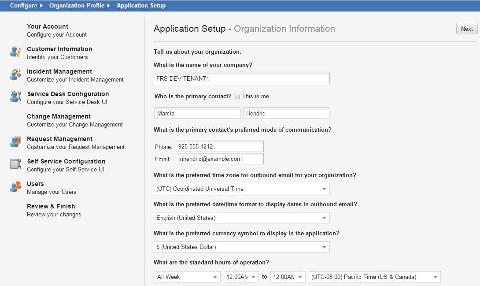This screenshot has height=286, width=480.
Task: Open the date/time format language dropdown
Action: click(x=241, y=218)
